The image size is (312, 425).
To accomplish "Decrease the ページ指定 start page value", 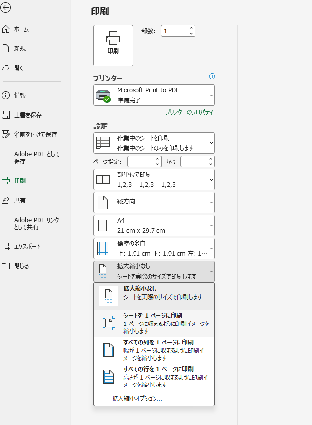I will point(157,164).
